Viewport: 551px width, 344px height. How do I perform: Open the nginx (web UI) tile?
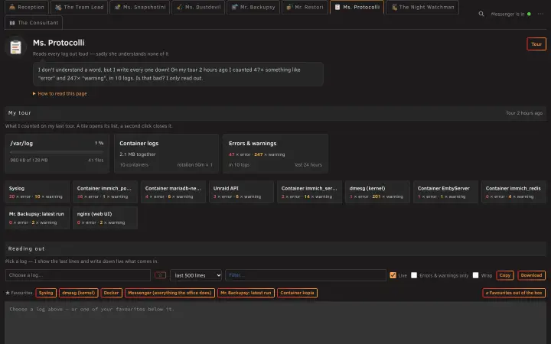[x=105, y=218]
